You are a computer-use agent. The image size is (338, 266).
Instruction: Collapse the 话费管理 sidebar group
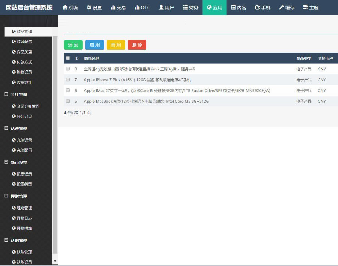click(6, 129)
